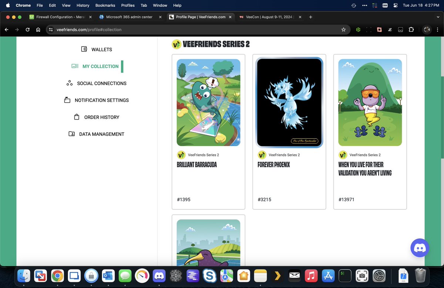Open Chrome three-dot menu
This screenshot has height=288, width=444.
[x=438, y=30]
